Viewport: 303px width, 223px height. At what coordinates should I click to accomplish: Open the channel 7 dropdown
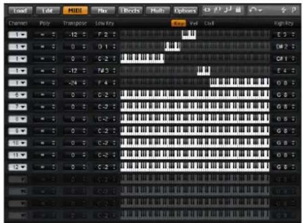pyautogui.click(x=18, y=107)
